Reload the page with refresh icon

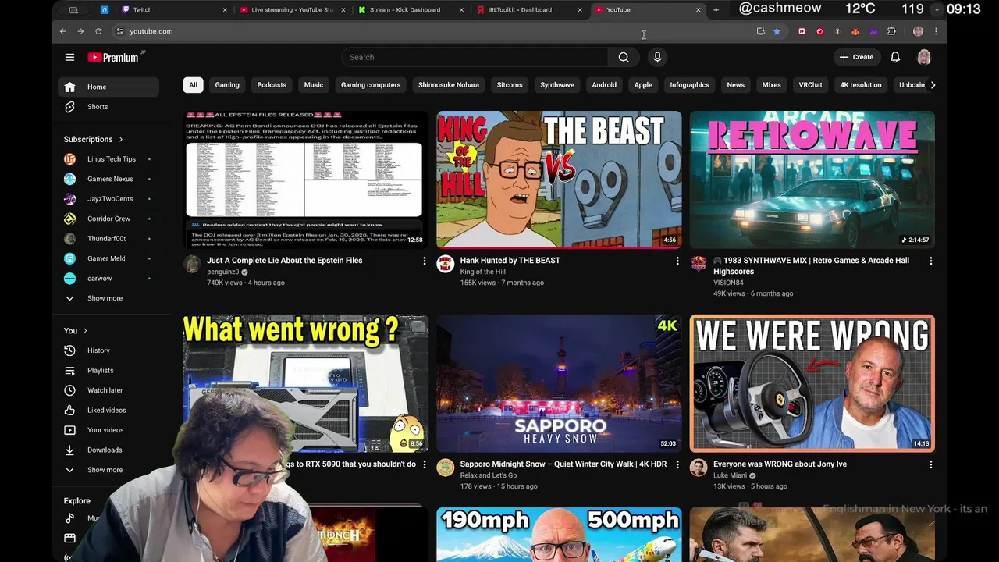click(98, 31)
